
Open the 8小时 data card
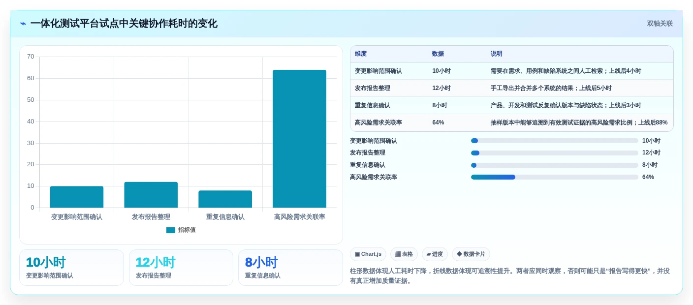[290, 268]
